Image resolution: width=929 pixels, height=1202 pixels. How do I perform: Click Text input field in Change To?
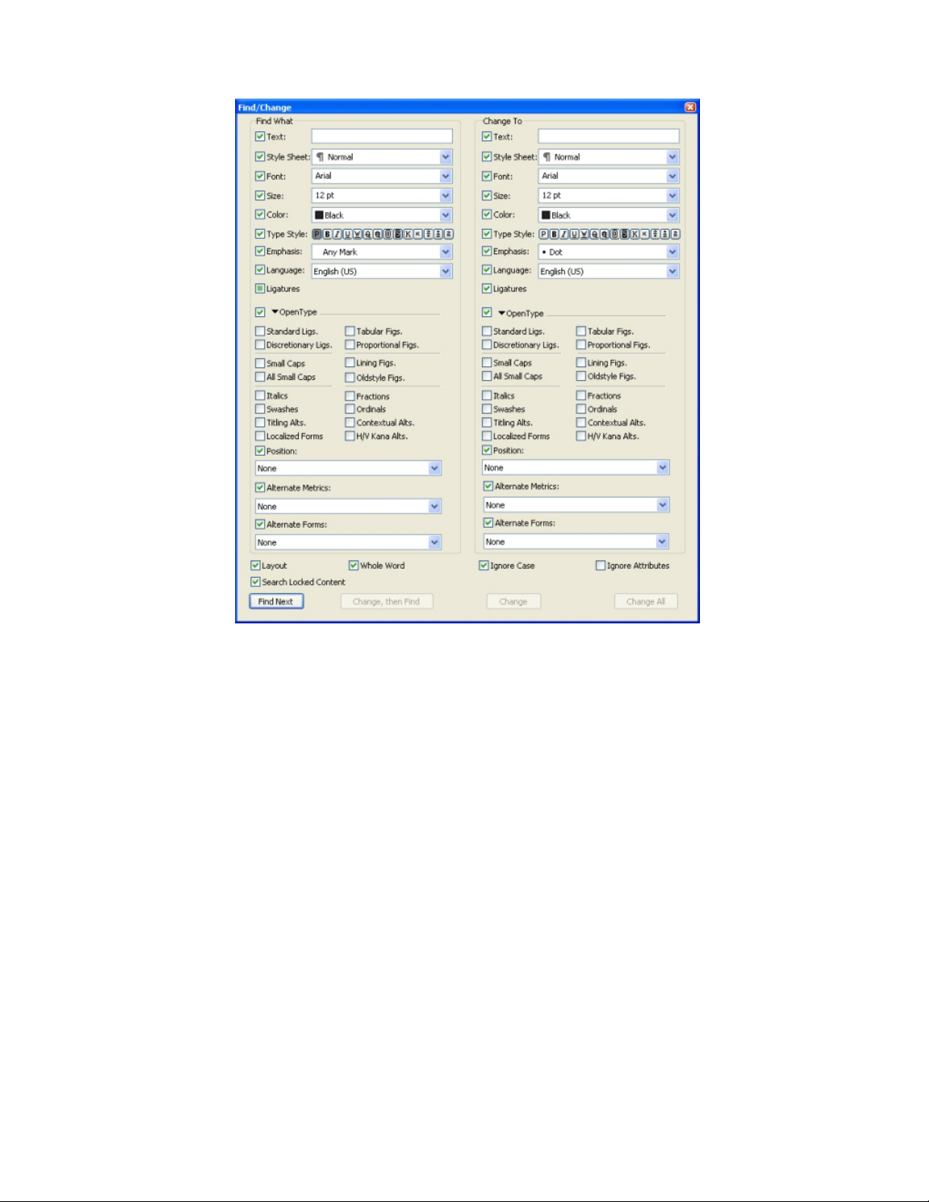(x=609, y=137)
